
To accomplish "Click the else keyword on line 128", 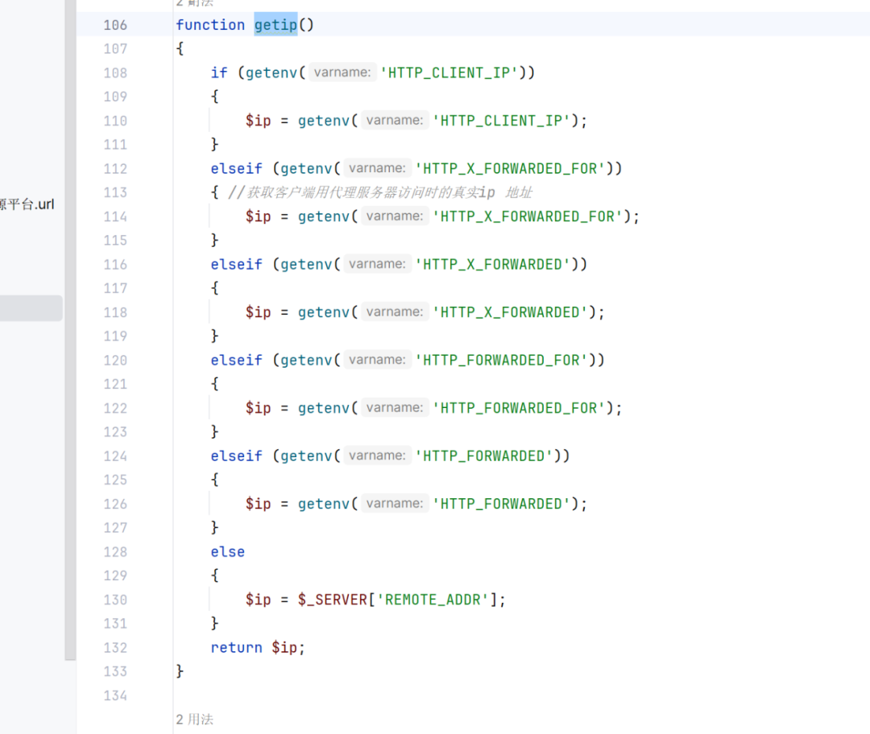I will tap(227, 551).
